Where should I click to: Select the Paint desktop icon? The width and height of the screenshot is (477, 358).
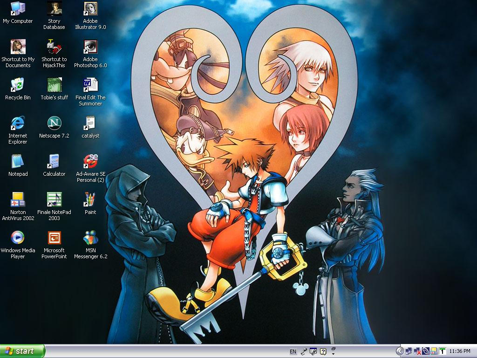[x=90, y=204]
